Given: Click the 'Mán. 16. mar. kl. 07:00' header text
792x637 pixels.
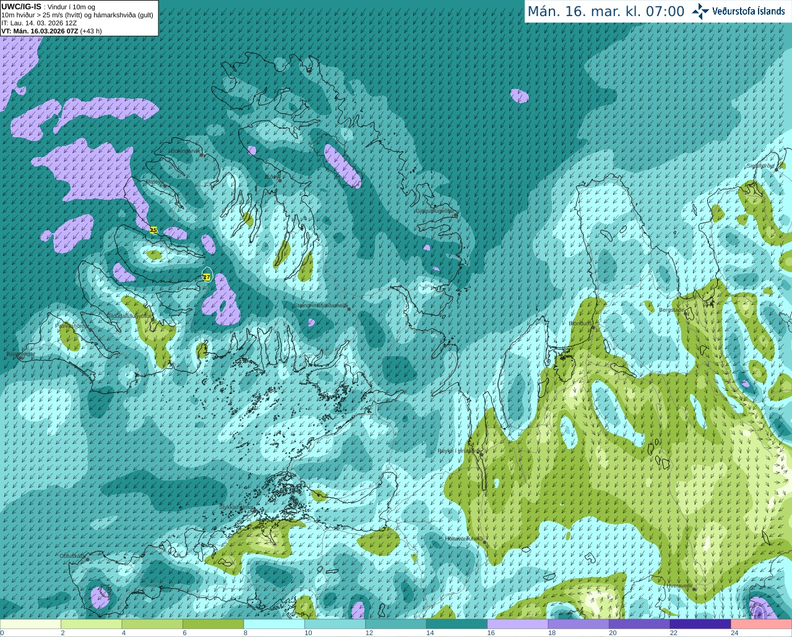Looking at the screenshot, I should coord(606,12).
